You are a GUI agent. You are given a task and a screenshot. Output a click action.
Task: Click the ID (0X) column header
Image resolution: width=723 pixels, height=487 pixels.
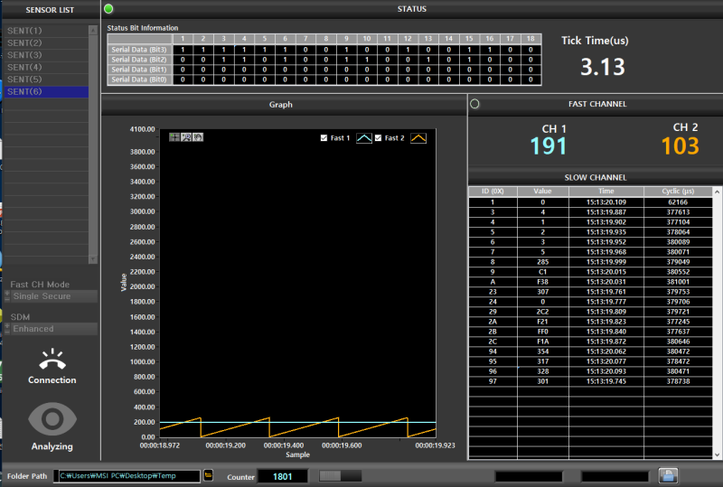[492, 192]
